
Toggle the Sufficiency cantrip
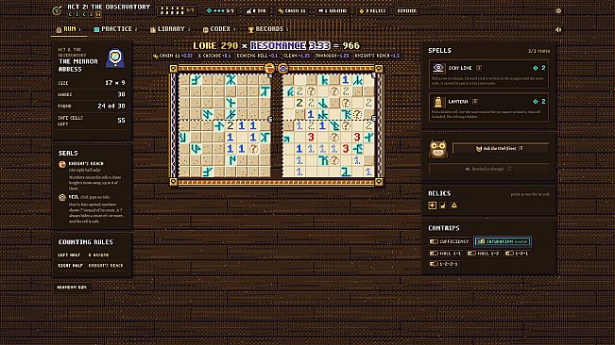(450, 241)
